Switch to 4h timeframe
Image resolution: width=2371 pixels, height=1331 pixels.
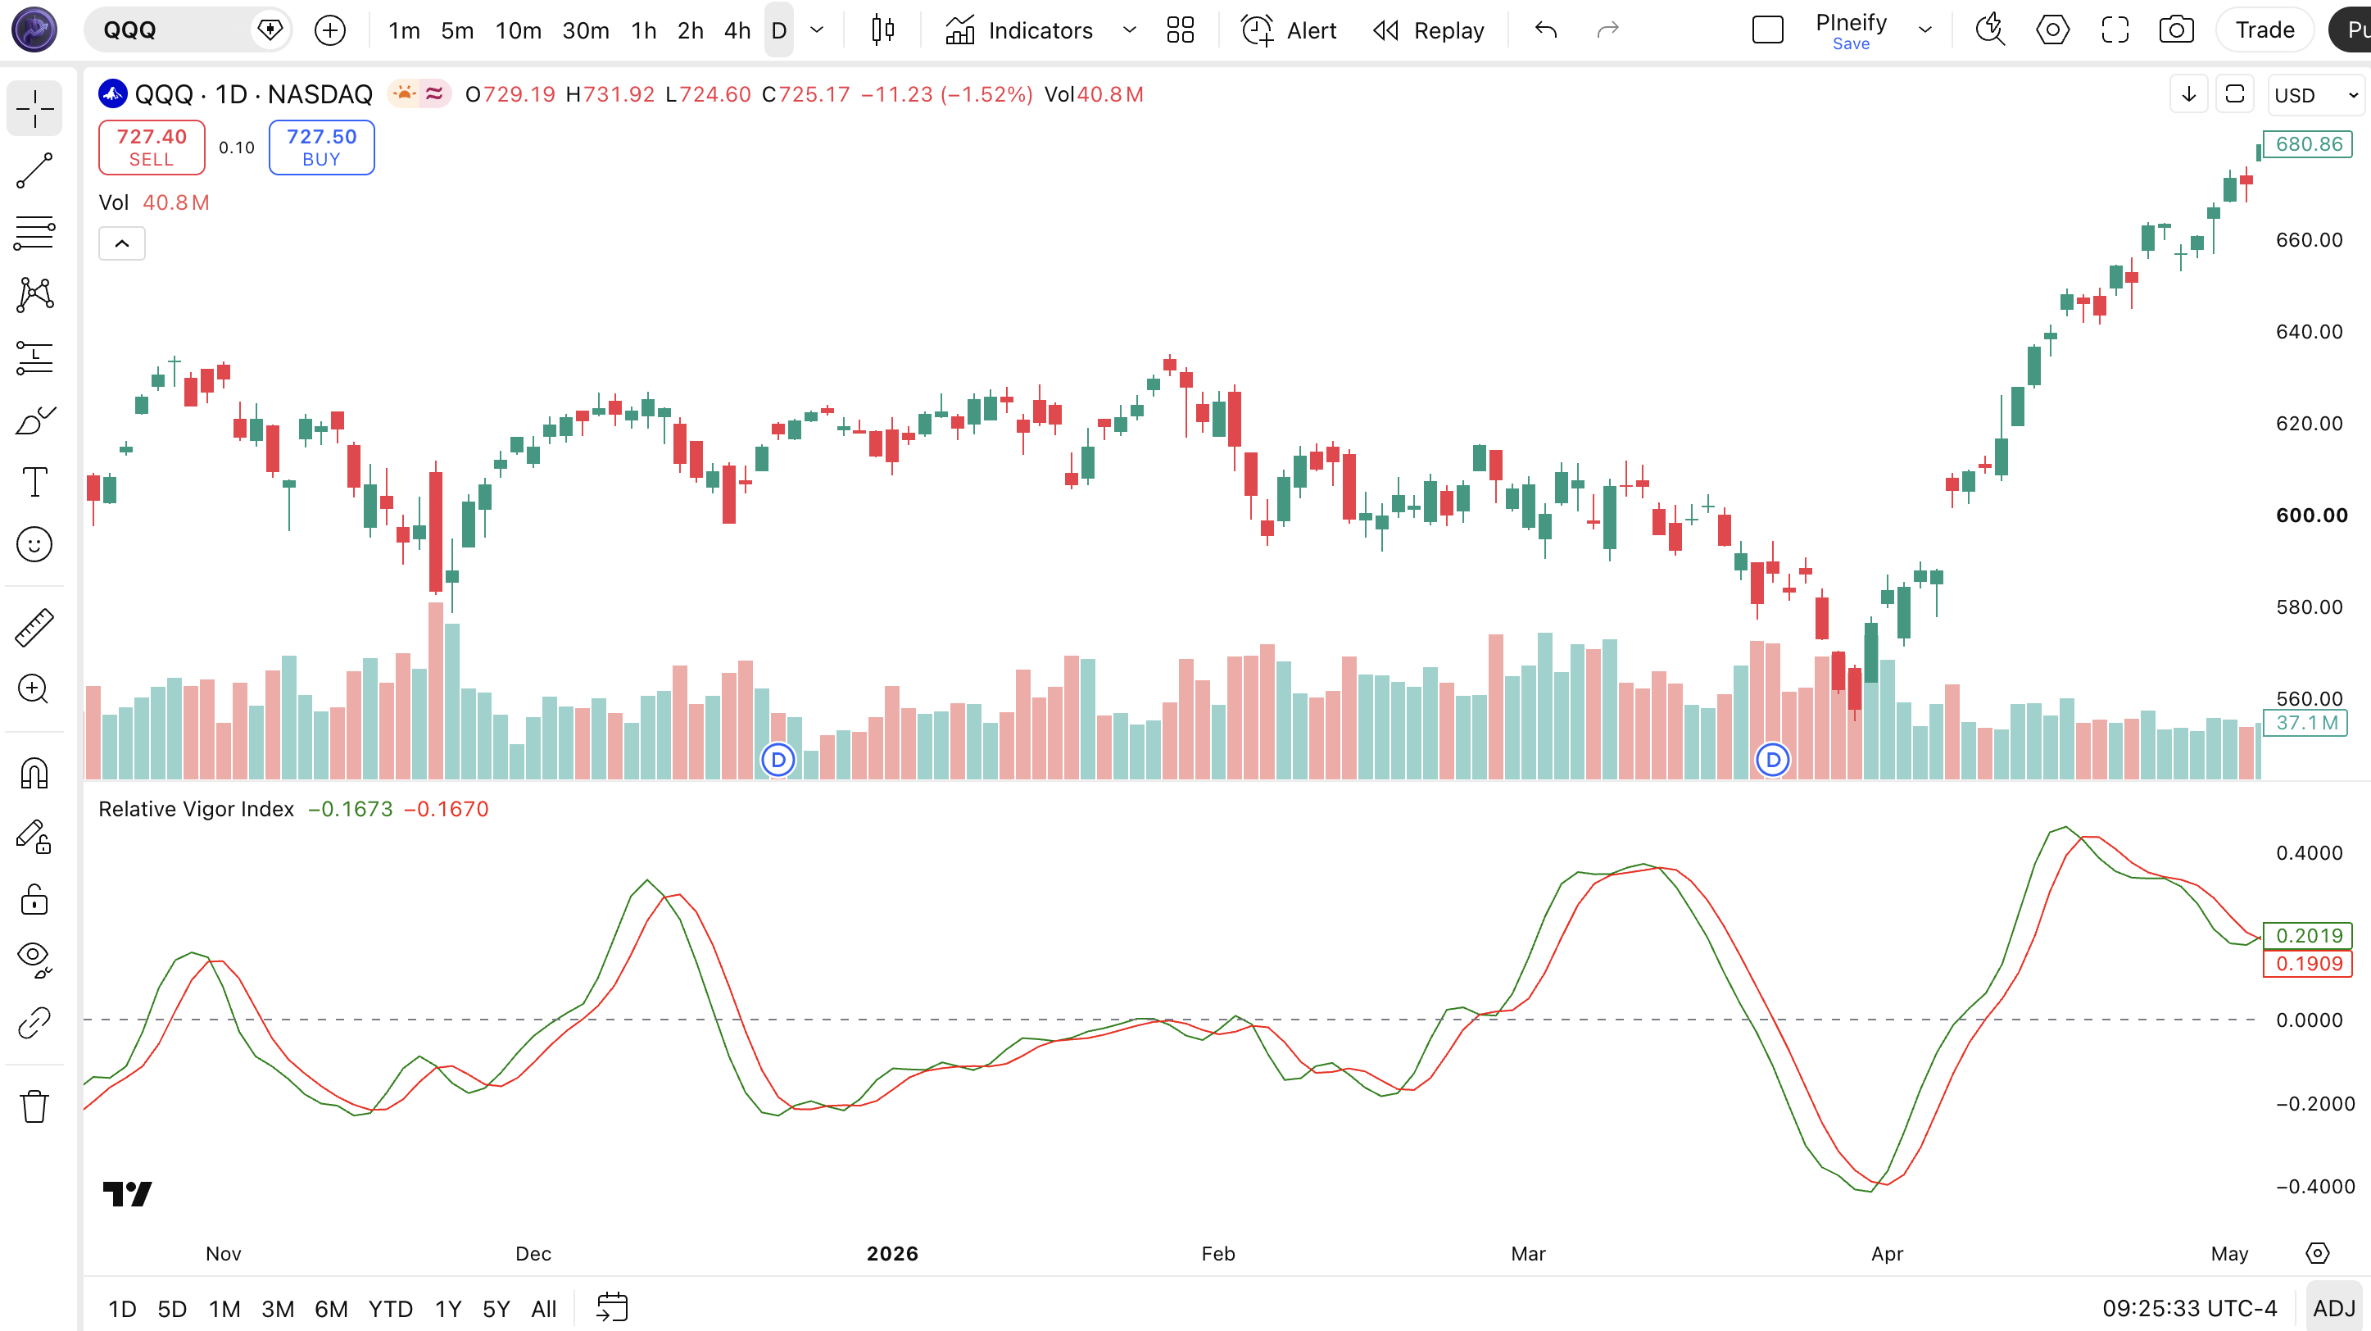(737, 30)
